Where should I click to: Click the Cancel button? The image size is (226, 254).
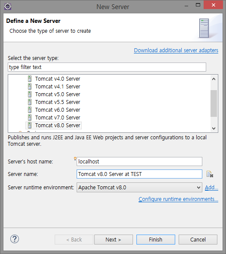pos(198,240)
